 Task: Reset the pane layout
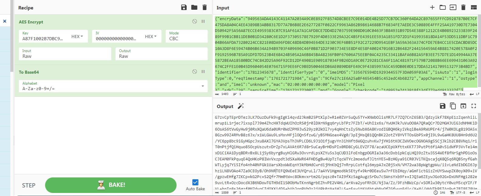474,7
